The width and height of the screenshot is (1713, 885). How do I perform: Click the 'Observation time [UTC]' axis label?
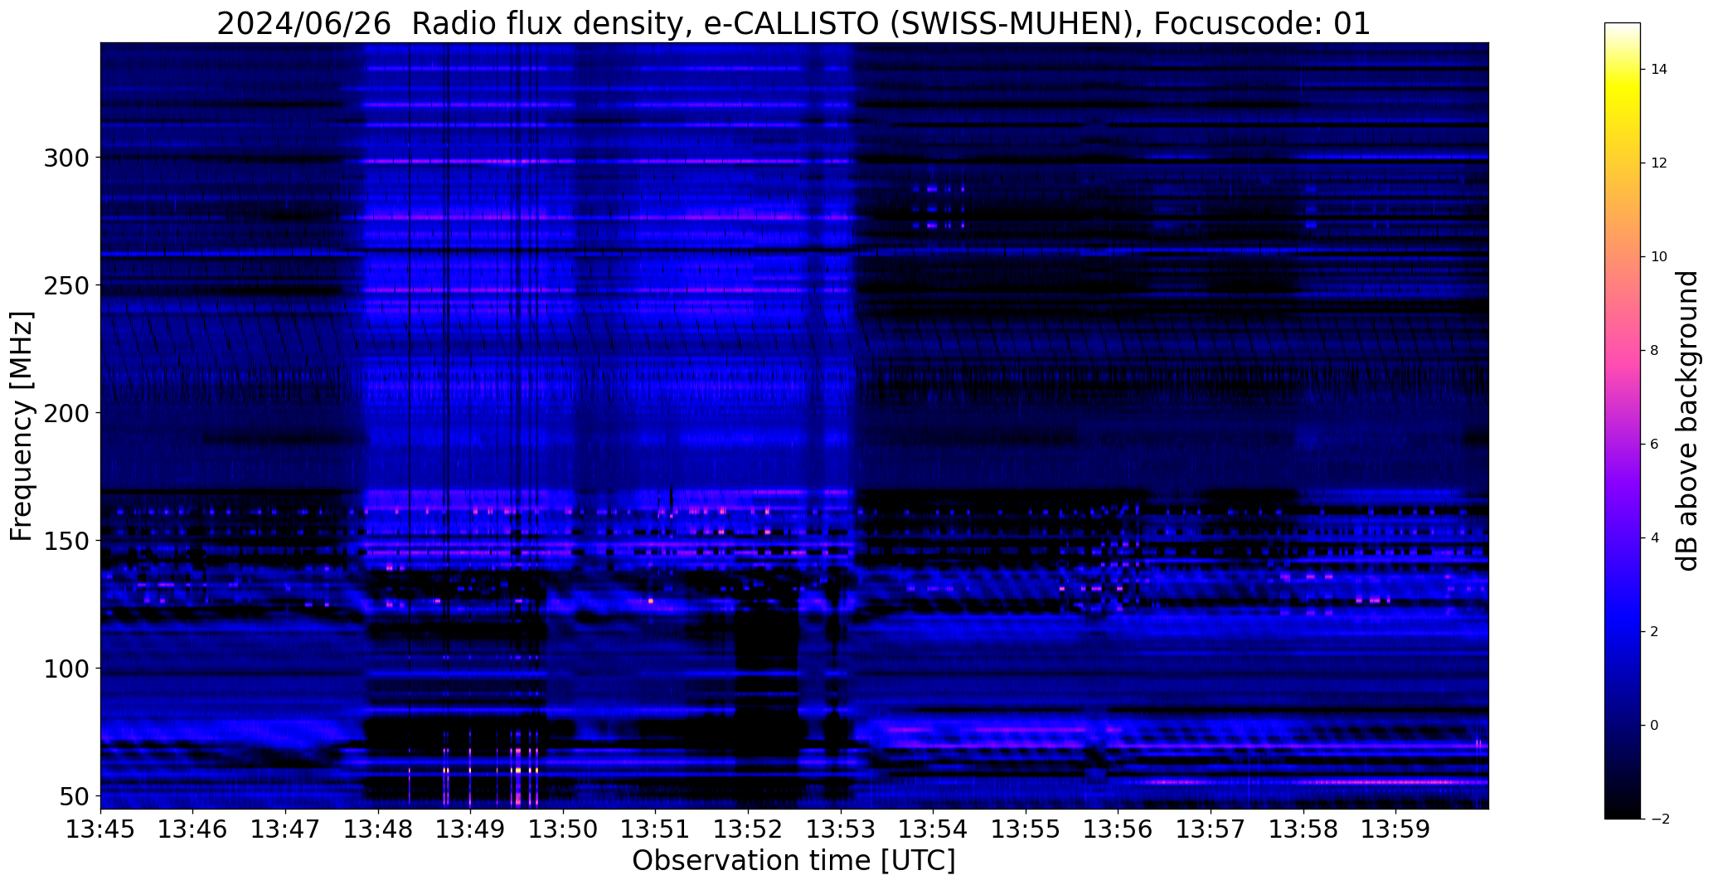pyautogui.click(x=793, y=860)
